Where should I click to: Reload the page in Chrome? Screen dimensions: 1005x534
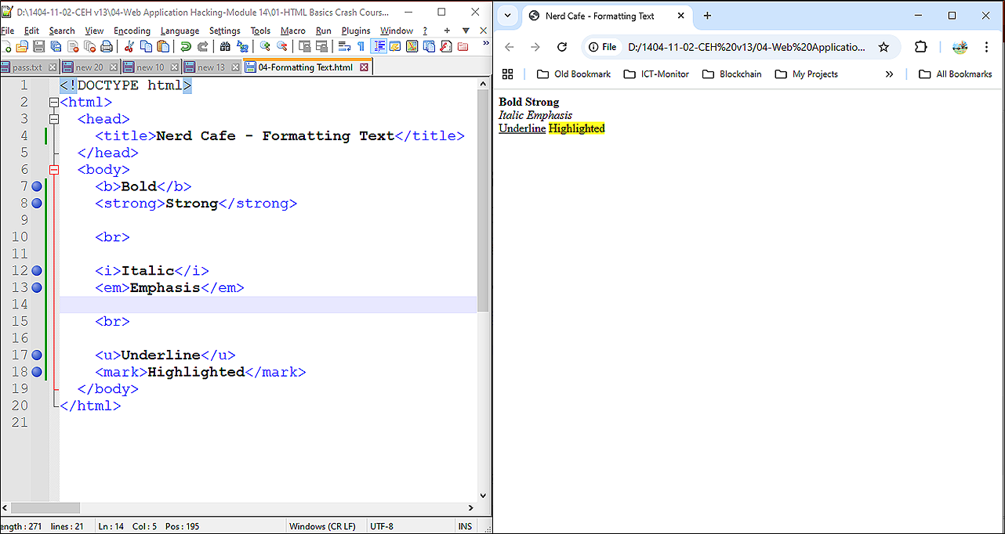pyautogui.click(x=561, y=47)
